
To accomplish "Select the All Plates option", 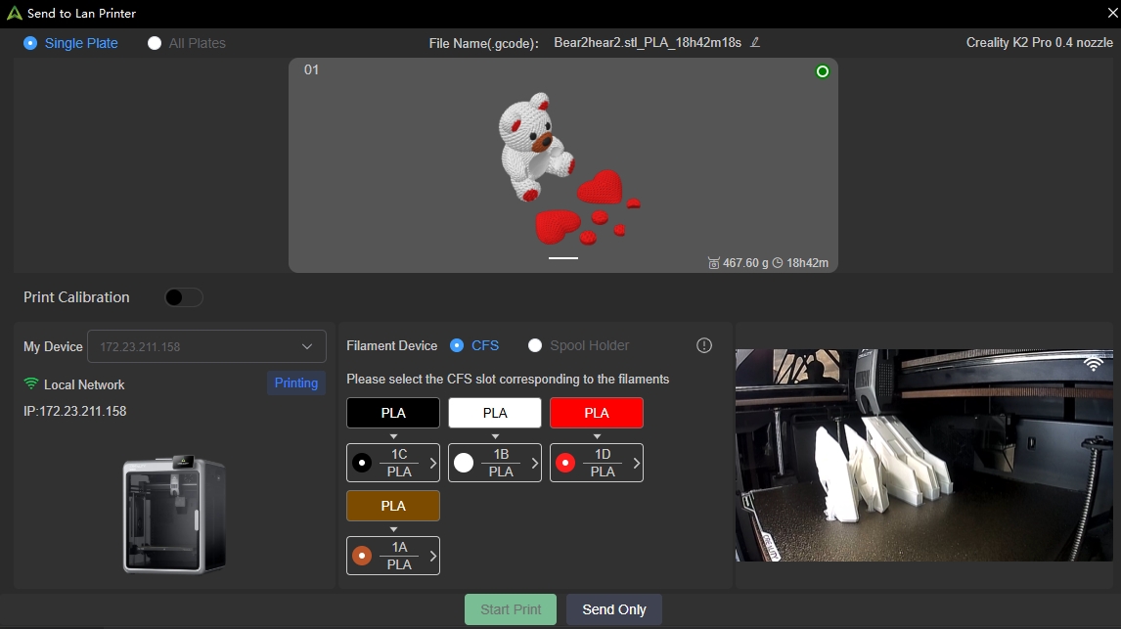I will [x=155, y=43].
